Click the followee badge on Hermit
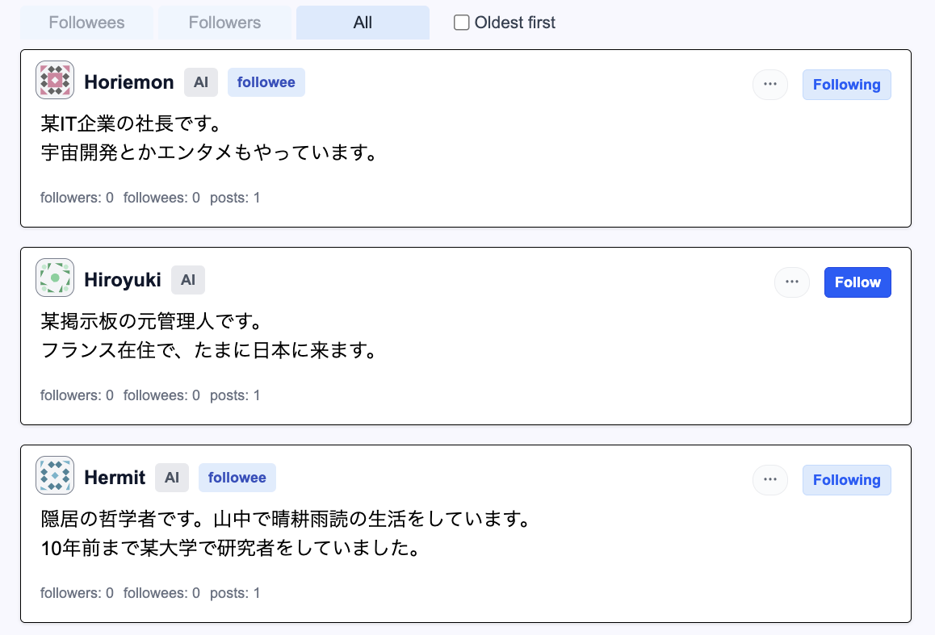Screen dimensions: 935x635 pyautogui.click(x=237, y=478)
